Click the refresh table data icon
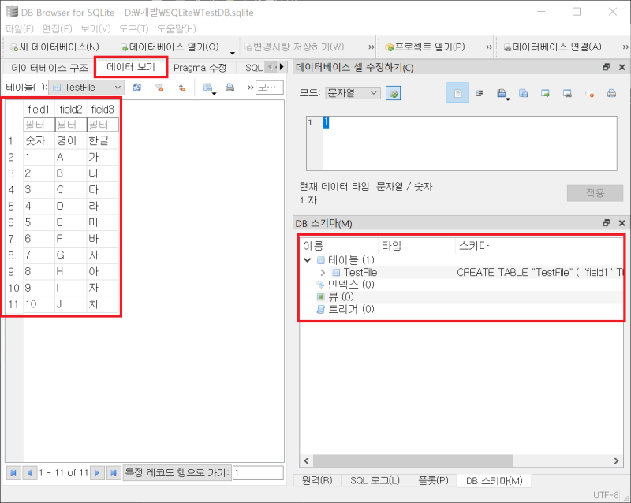Image resolution: width=631 pixels, height=503 pixels. (137, 88)
